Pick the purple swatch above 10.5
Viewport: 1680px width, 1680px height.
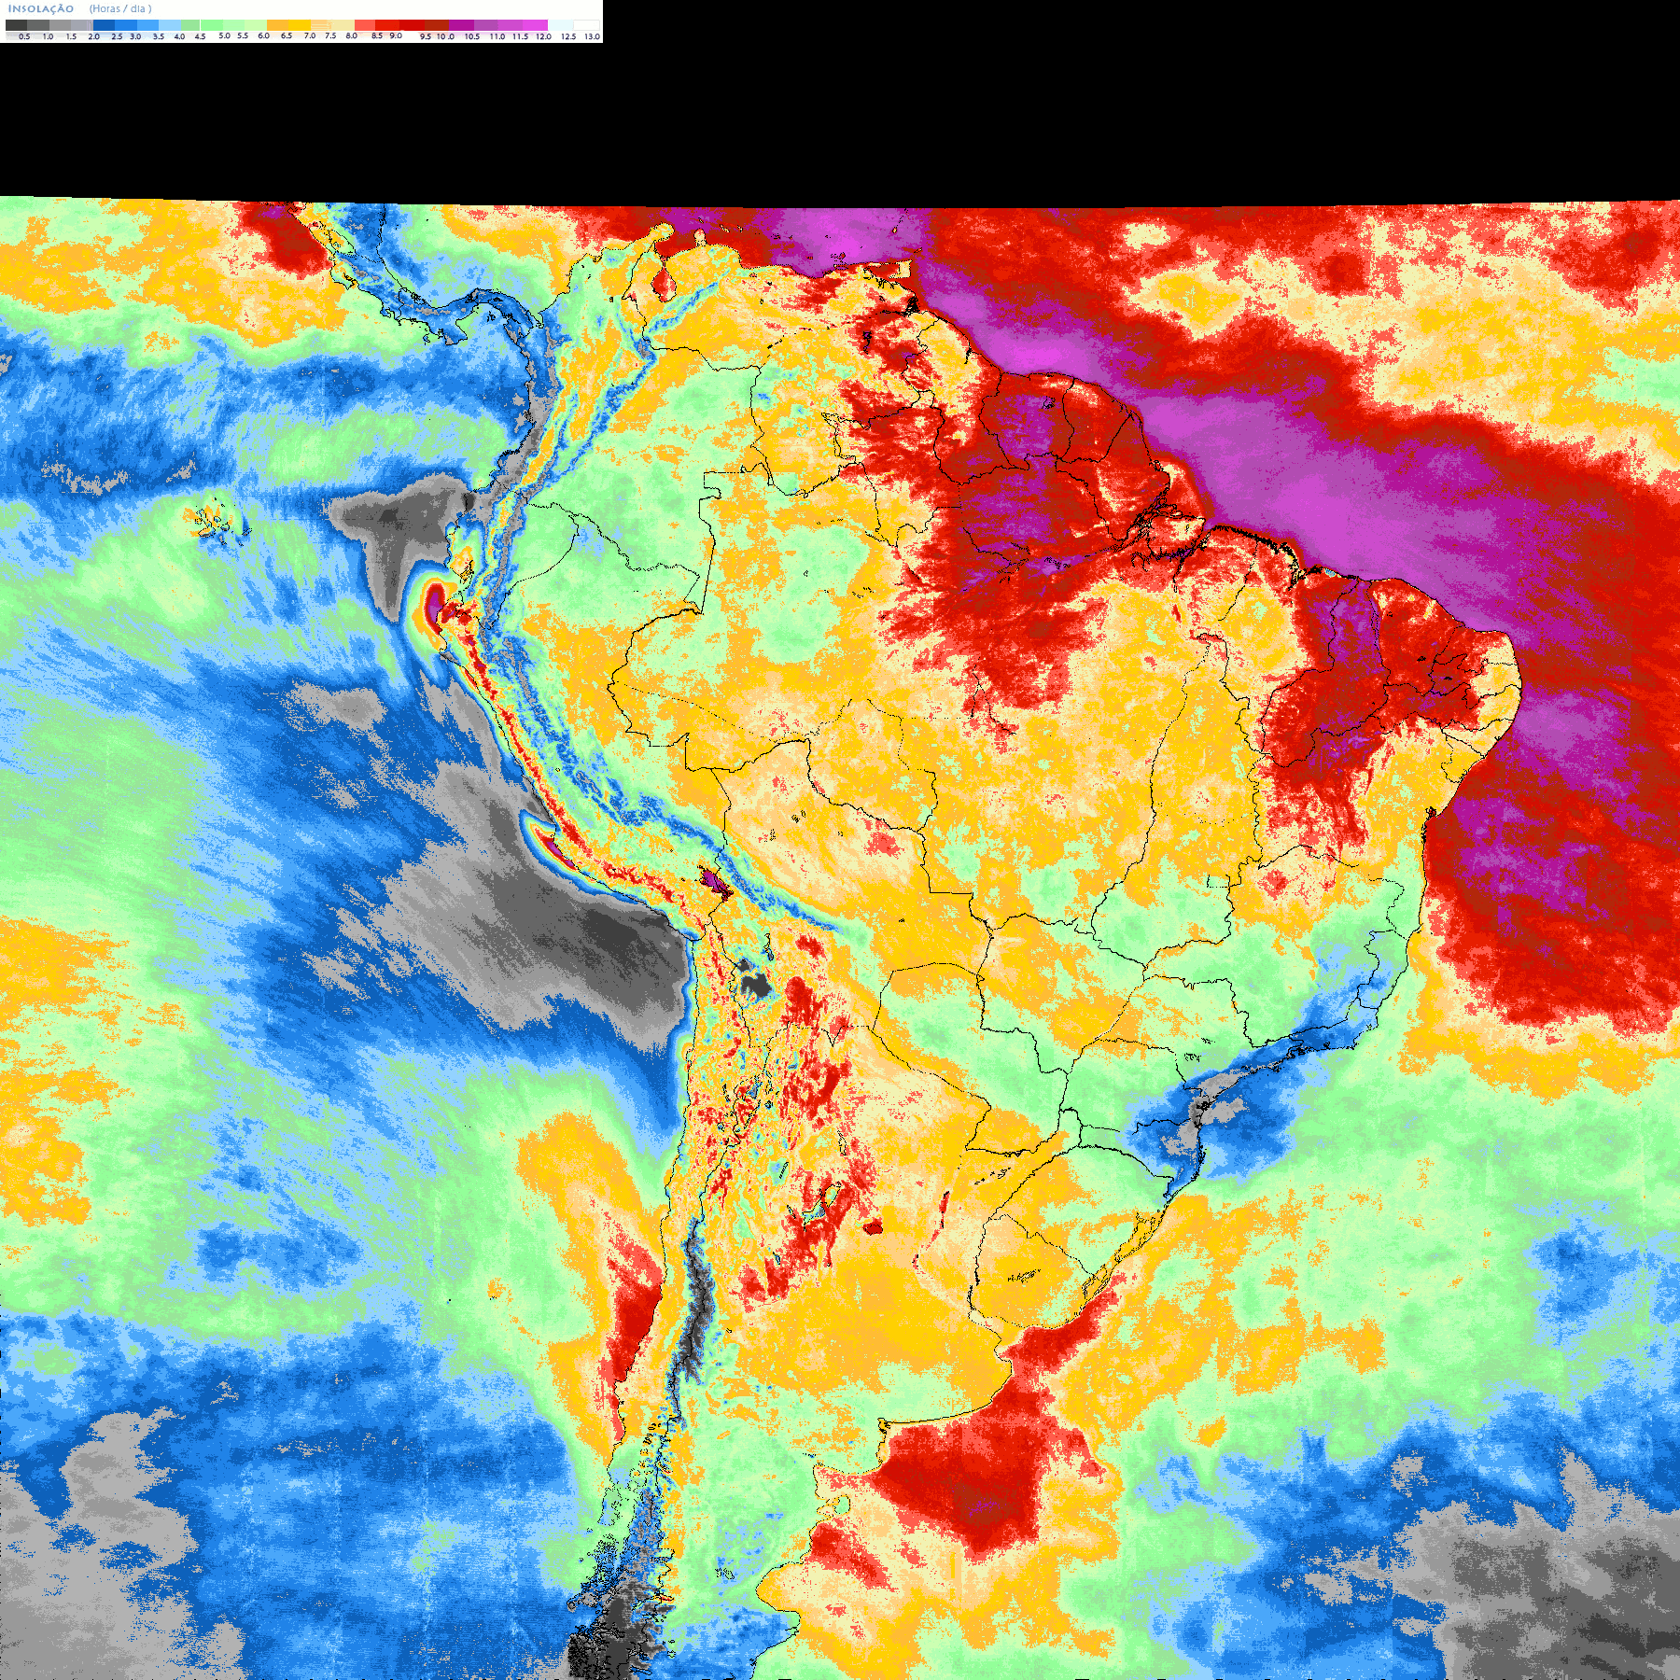[x=461, y=25]
